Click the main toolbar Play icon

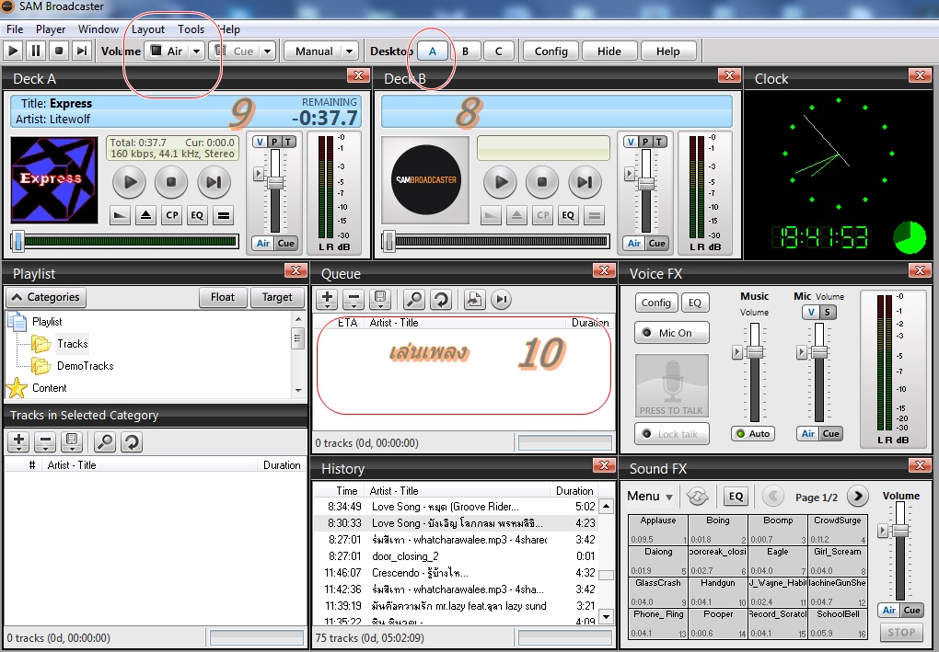pos(14,51)
